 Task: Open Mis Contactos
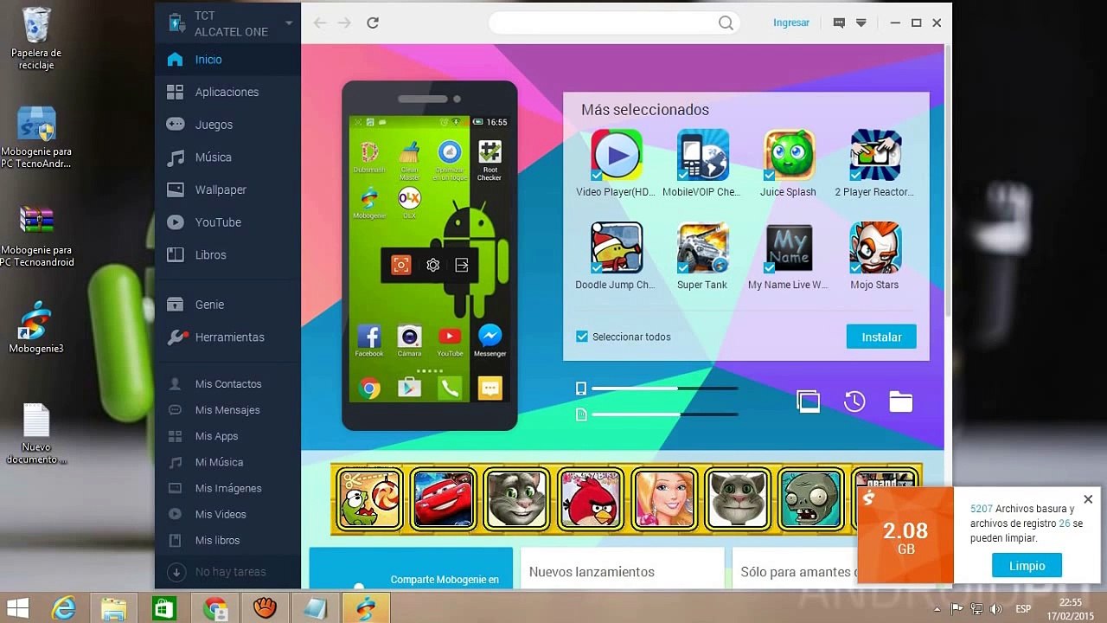tap(227, 384)
